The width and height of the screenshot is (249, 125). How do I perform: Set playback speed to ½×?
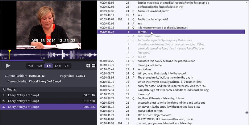pos(31,66)
